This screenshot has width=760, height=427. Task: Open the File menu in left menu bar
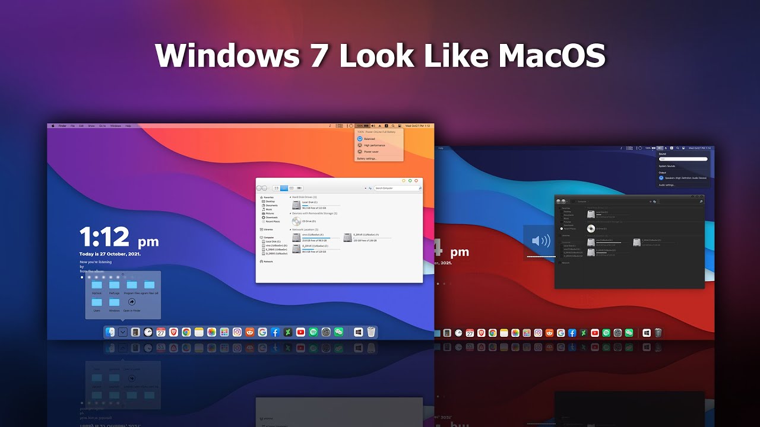[x=72, y=126]
